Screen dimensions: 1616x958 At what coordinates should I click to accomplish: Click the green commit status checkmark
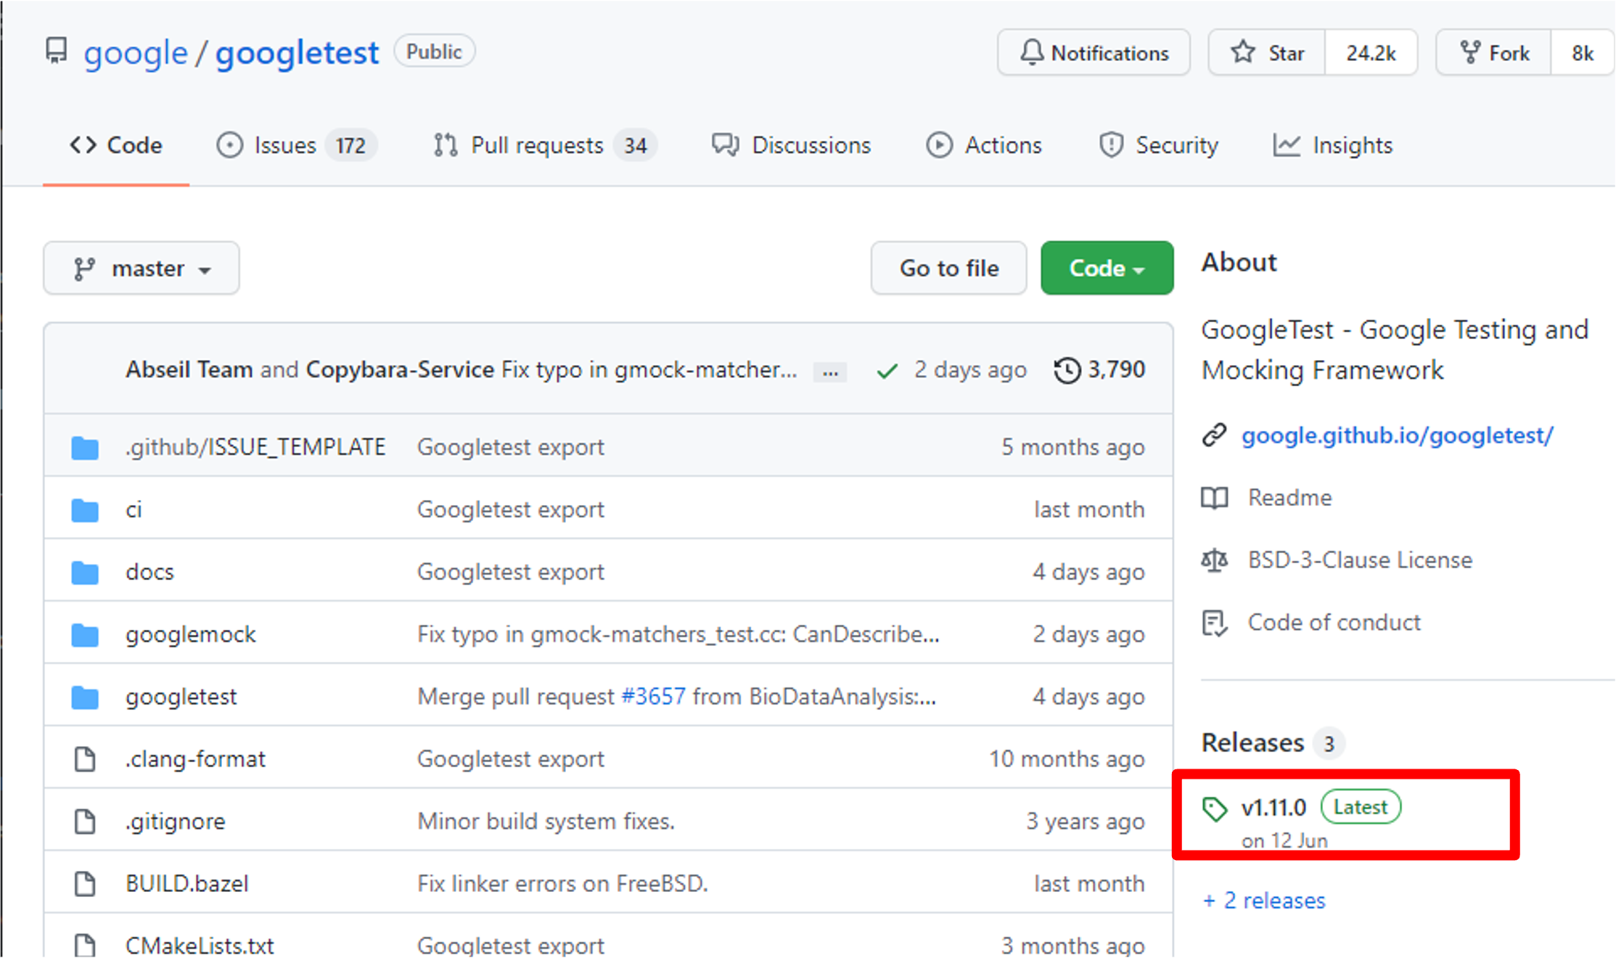[x=887, y=371]
